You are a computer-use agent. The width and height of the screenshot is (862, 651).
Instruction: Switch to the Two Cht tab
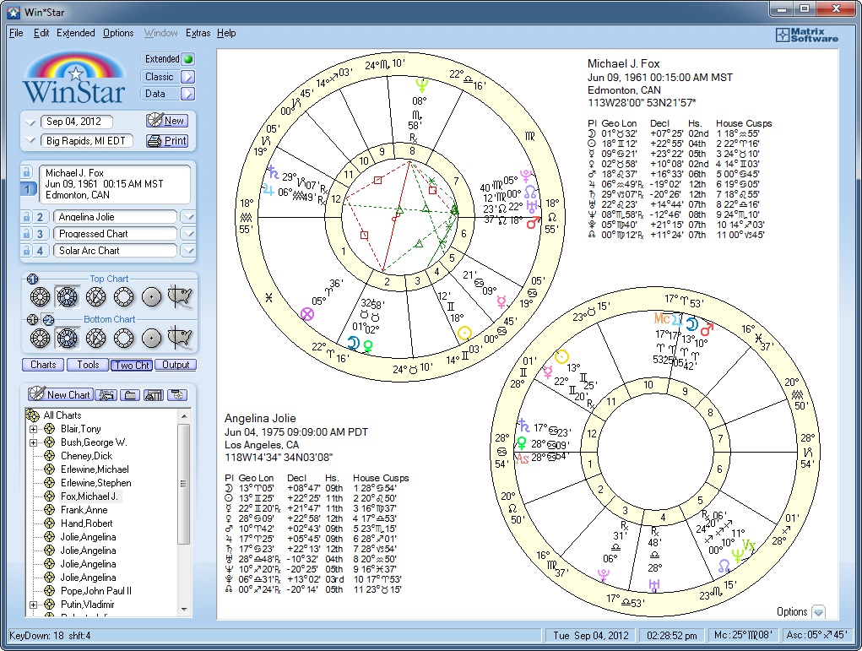[x=132, y=365]
